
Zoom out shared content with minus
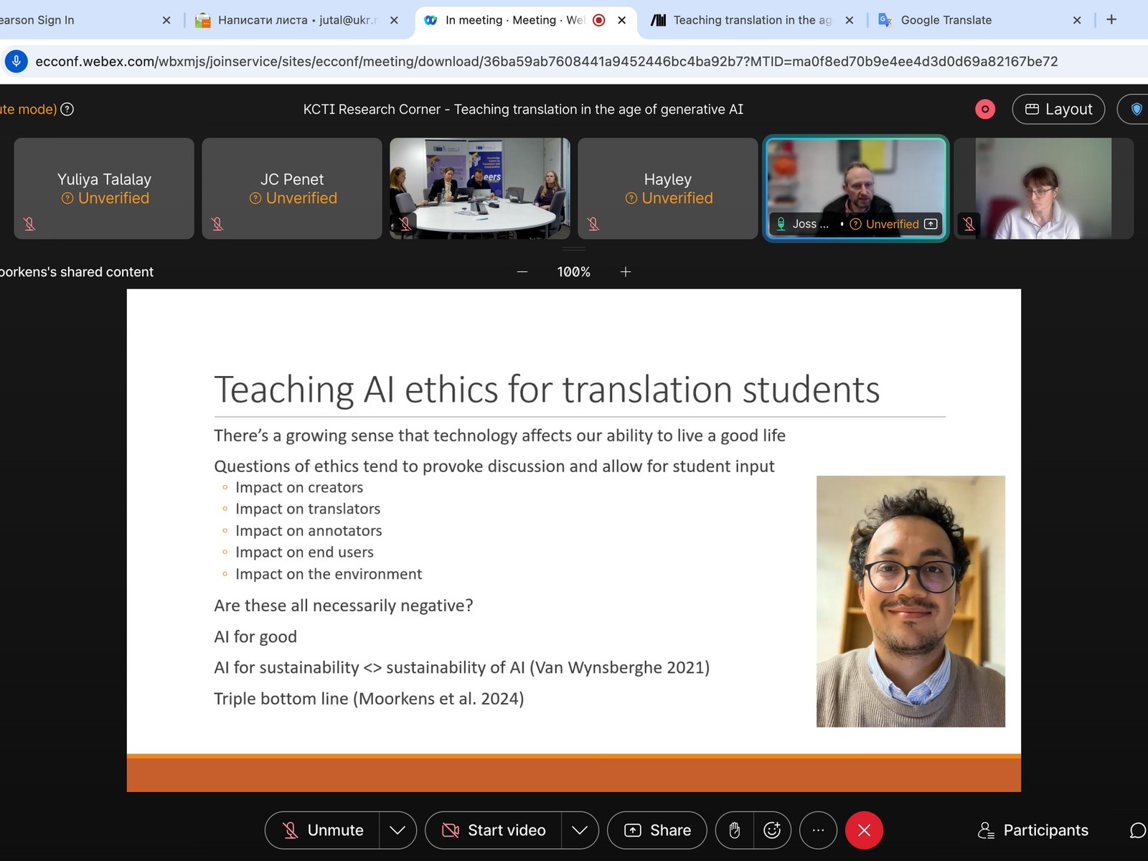pyautogui.click(x=522, y=272)
